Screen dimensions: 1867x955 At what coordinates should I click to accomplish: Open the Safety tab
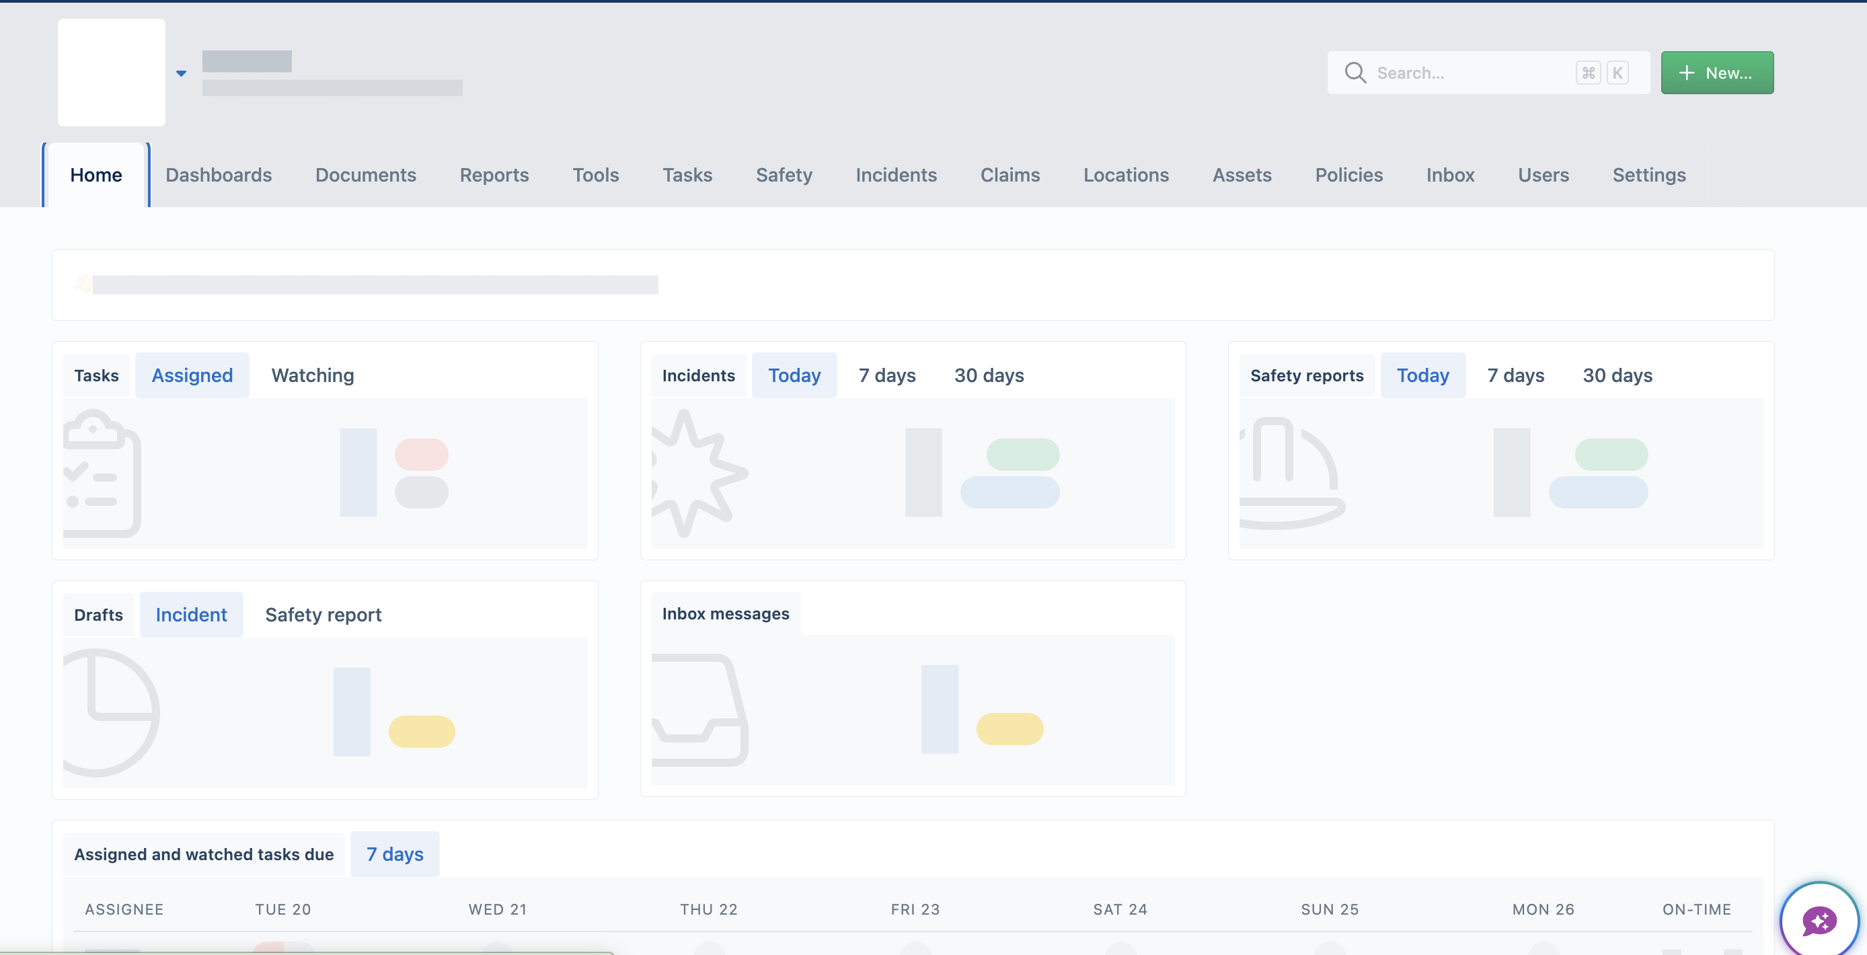(784, 175)
